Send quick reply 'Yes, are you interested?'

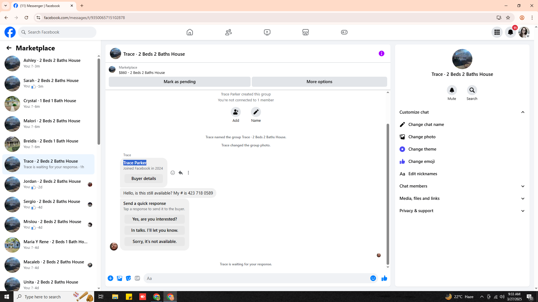155,219
